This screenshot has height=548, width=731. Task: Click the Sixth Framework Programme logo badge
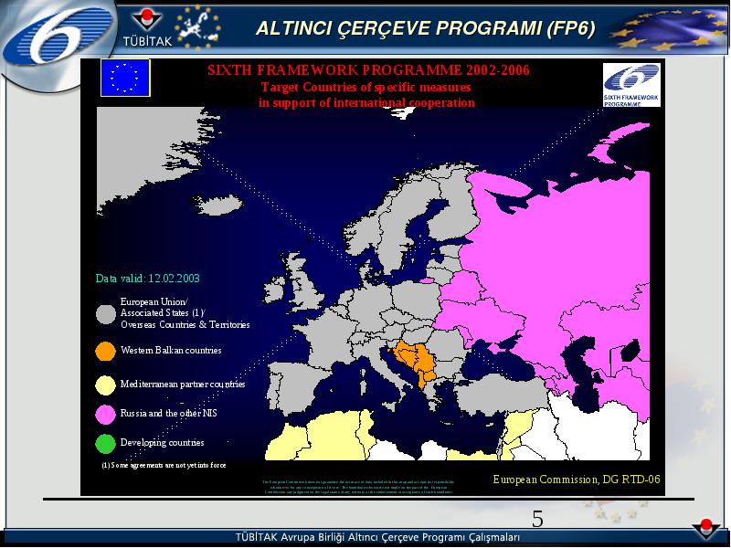point(631,85)
